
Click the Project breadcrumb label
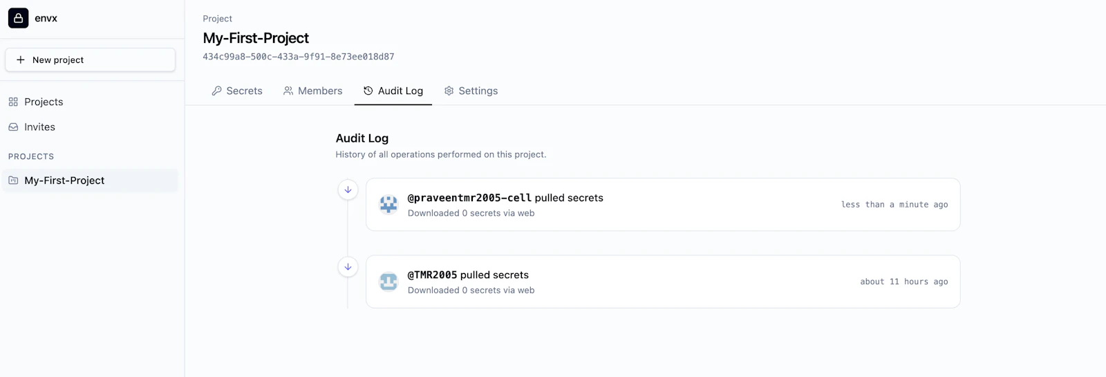click(218, 19)
